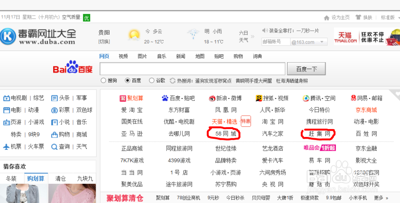The image size is (400, 203).
Task: Click the airplane icon beside 机票
Action: [6, 147]
